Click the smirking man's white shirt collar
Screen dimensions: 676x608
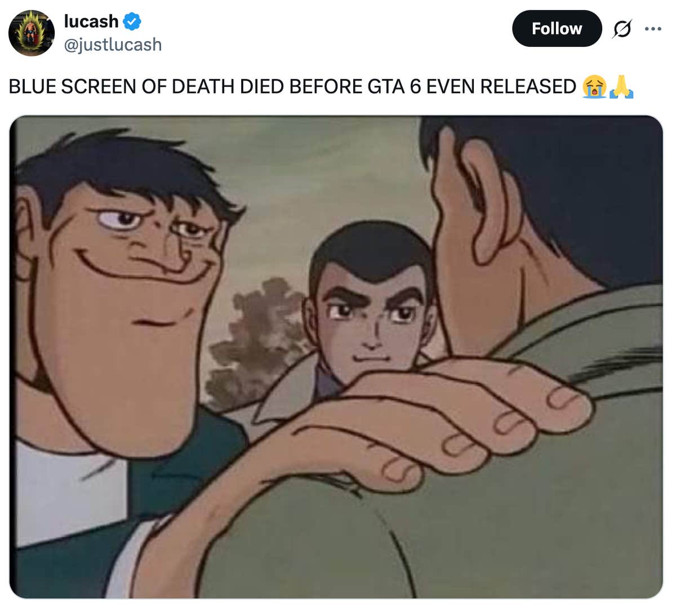click(x=68, y=490)
